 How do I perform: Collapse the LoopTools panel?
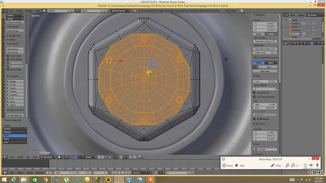pyautogui.click(x=13, y=76)
